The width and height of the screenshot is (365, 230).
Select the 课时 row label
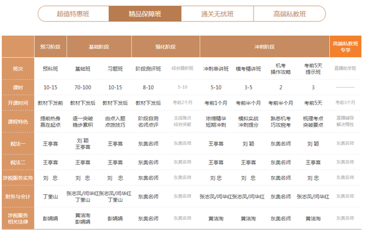(18, 87)
